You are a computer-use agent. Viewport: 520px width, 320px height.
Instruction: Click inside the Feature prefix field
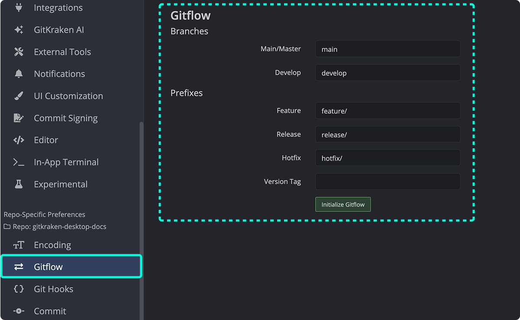point(388,111)
